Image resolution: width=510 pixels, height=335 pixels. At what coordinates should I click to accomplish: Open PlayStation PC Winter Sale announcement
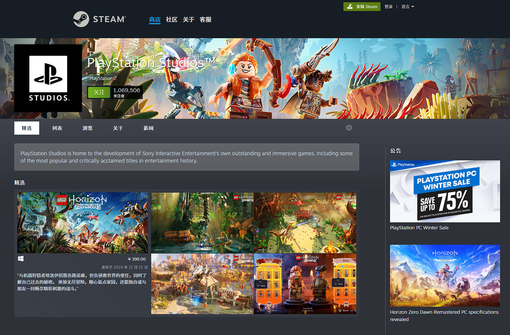point(445,192)
